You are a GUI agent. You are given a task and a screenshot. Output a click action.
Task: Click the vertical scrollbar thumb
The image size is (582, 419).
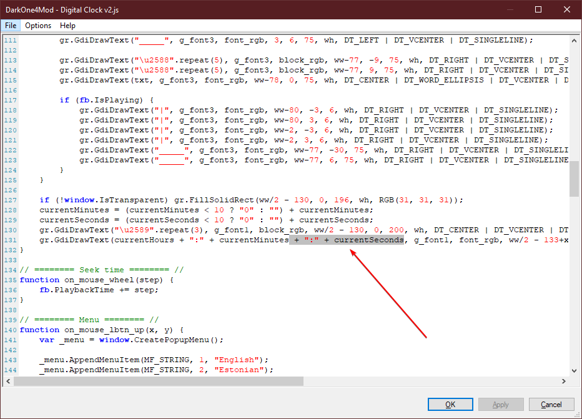(574, 182)
